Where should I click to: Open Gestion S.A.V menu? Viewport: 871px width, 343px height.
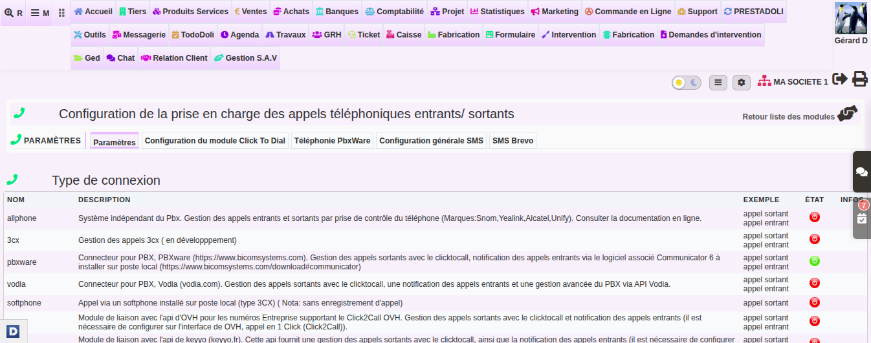(246, 58)
